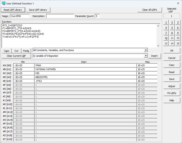Click the Insert button
Image resolution: width=182 pixels, height=143 pixels.
(154, 56)
